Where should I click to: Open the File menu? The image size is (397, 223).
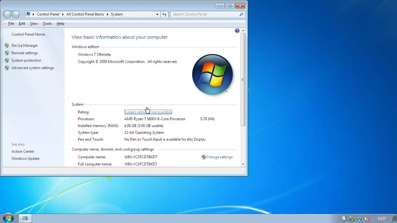[11, 24]
